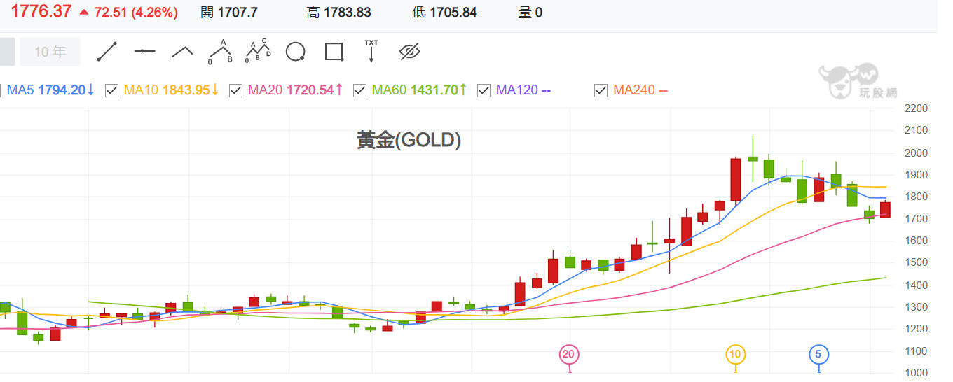This screenshot has width=953, height=382.
Task: Disable the MA60 moving average line
Action: (x=360, y=90)
